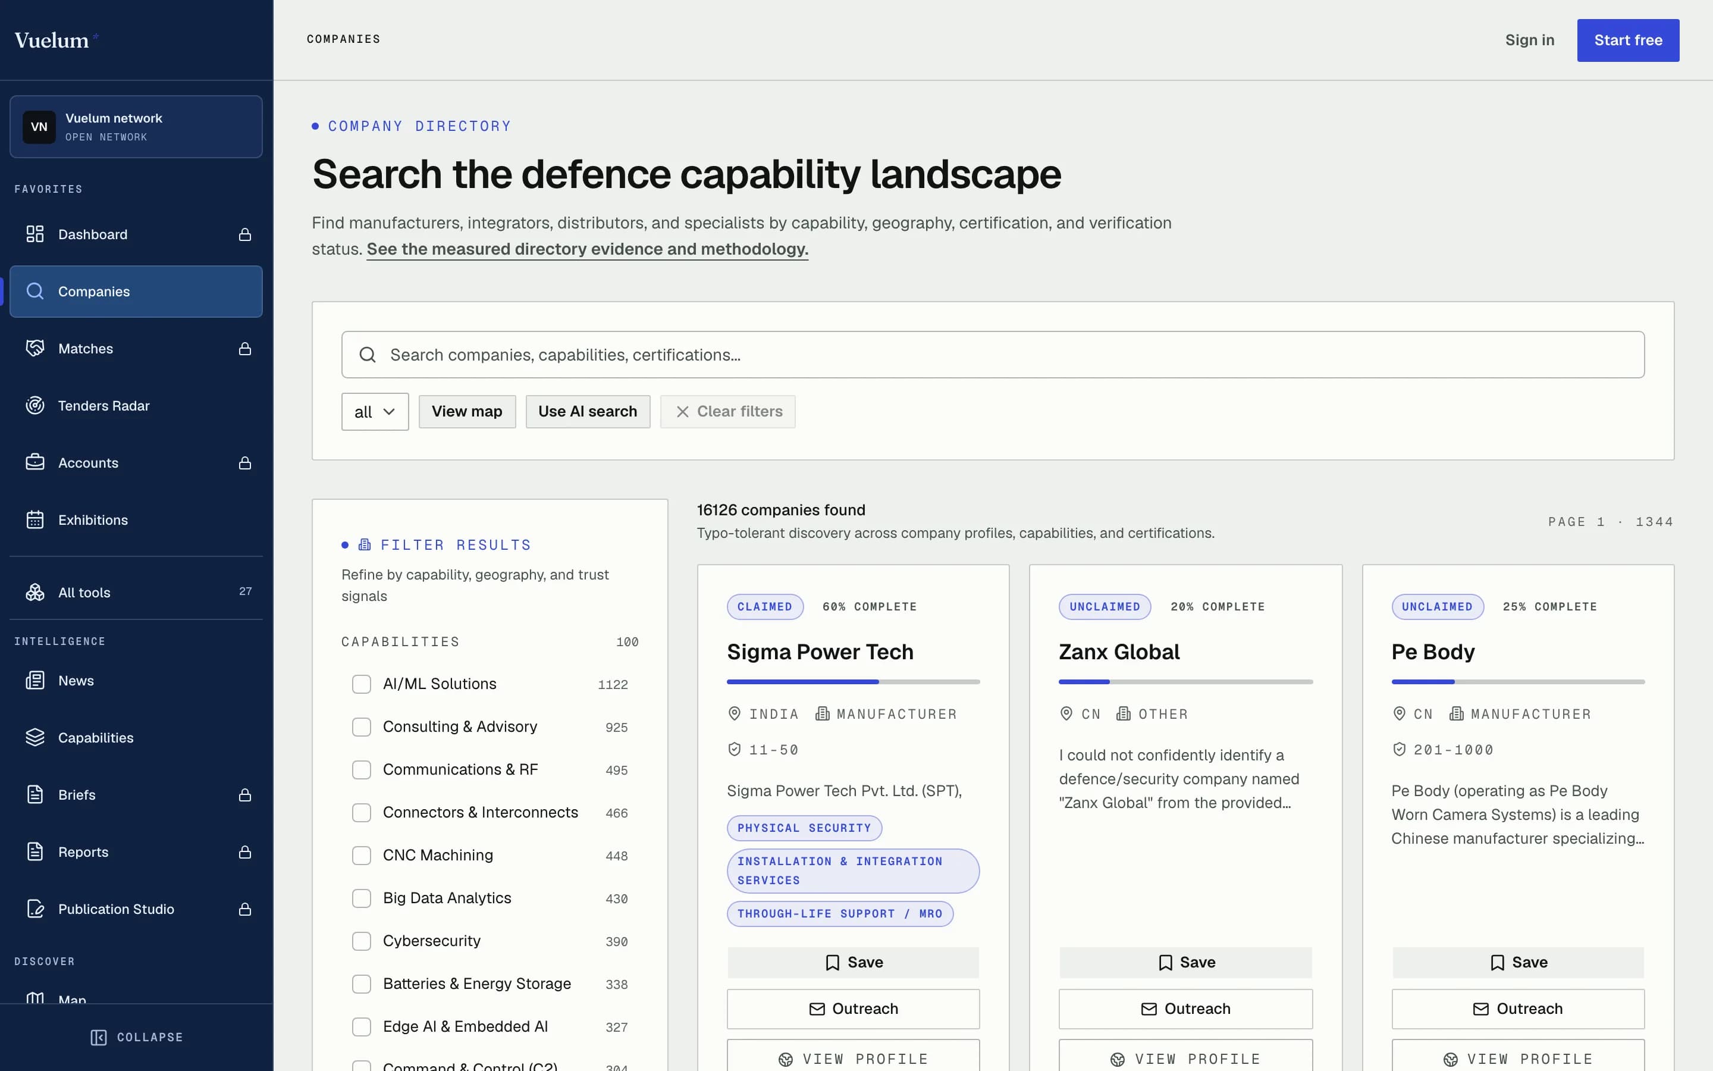Click the Dashboard grid icon

34,234
